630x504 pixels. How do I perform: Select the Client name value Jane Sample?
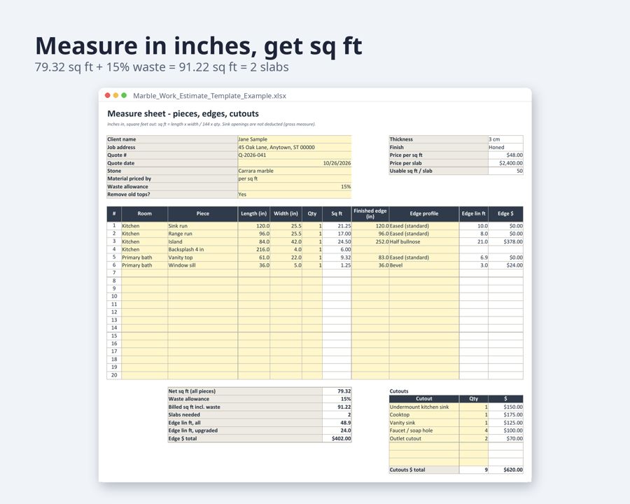(x=295, y=139)
